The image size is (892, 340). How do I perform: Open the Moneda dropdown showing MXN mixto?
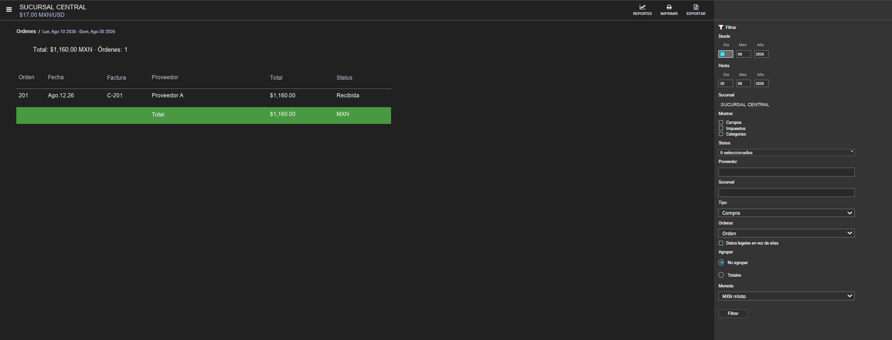[786, 296]
